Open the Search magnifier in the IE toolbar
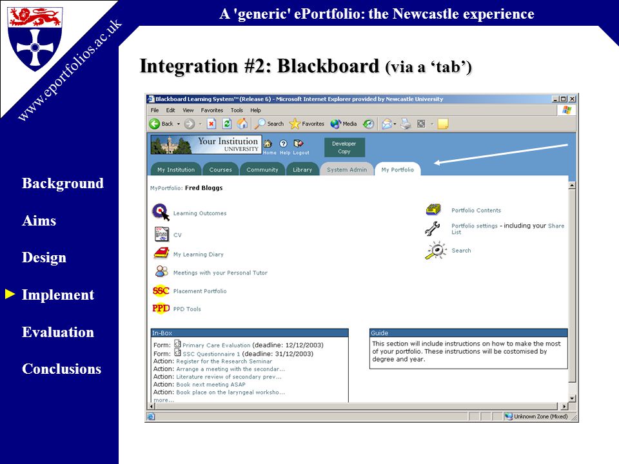 click(260, 124)
